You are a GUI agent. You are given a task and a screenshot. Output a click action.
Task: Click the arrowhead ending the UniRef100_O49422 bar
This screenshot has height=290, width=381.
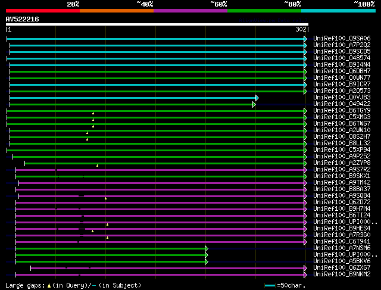[x=254, y=104]
